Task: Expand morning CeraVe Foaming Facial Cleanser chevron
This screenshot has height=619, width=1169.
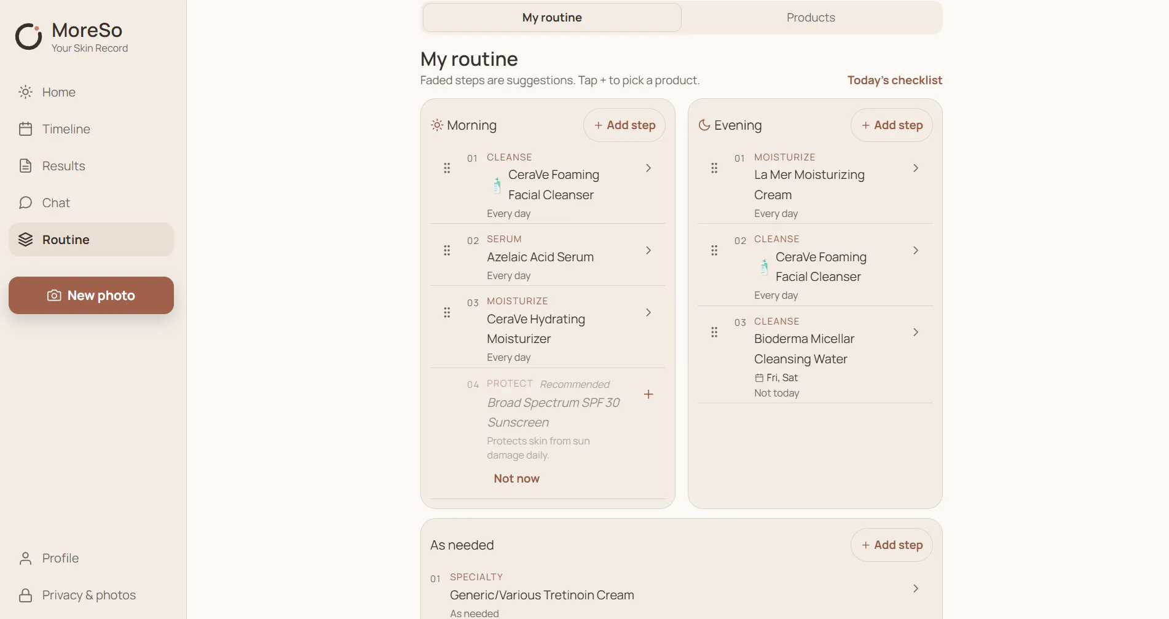Action: (648, 168)
